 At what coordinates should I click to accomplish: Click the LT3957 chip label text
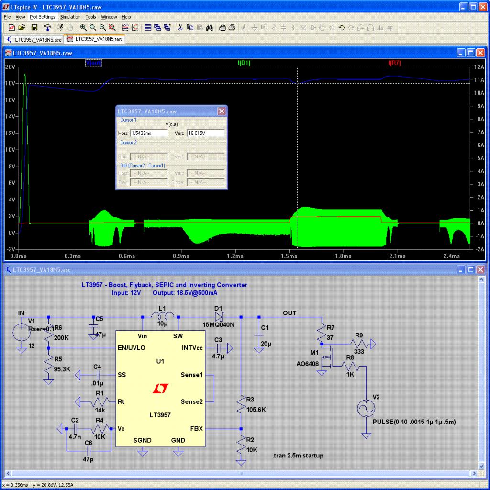point(160,415)
